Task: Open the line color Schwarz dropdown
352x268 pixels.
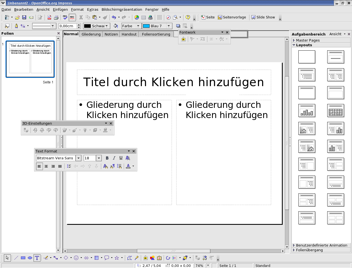Action: [107, 26]
